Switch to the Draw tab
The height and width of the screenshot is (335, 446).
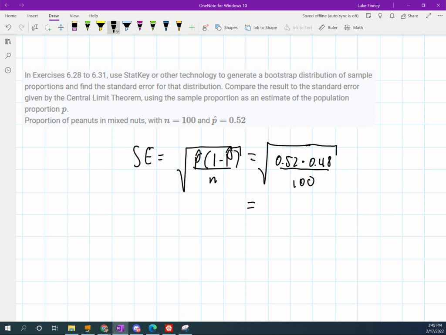54,16
